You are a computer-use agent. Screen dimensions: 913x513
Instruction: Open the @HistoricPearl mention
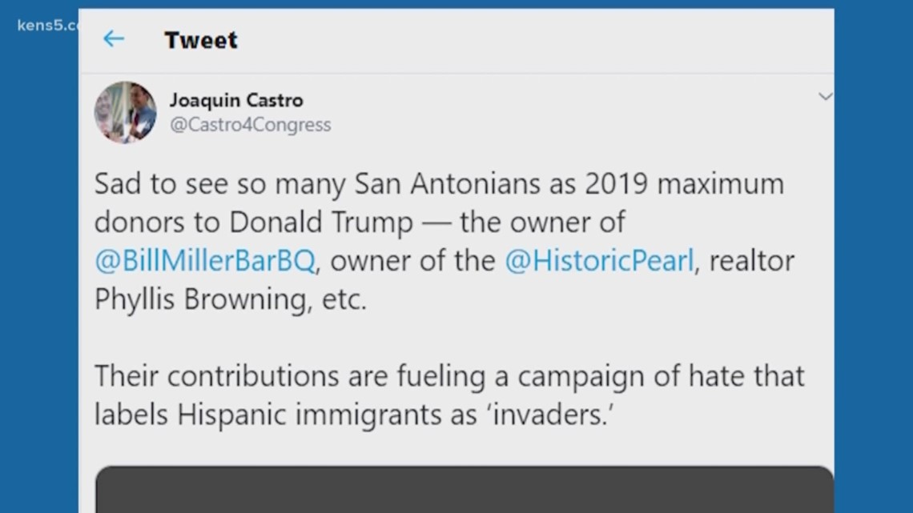coord(599,261)
